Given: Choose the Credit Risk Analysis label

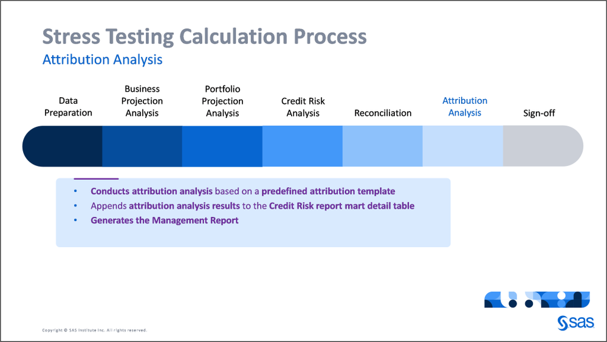Looking at the screenshot, I should click(x=303, y=107).
